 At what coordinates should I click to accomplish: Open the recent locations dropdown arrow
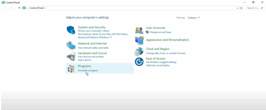point(15,8)
